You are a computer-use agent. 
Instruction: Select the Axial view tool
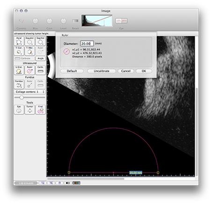[19, 41]
